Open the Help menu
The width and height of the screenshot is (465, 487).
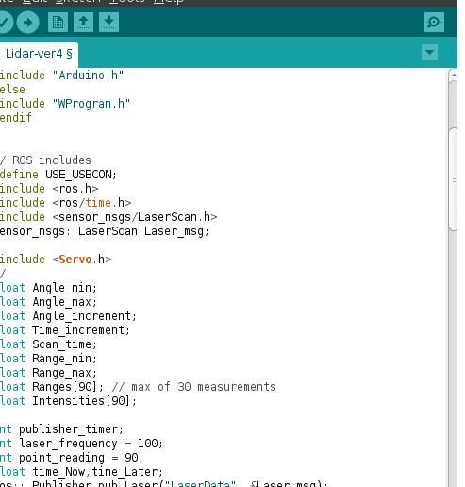point(169,2)
